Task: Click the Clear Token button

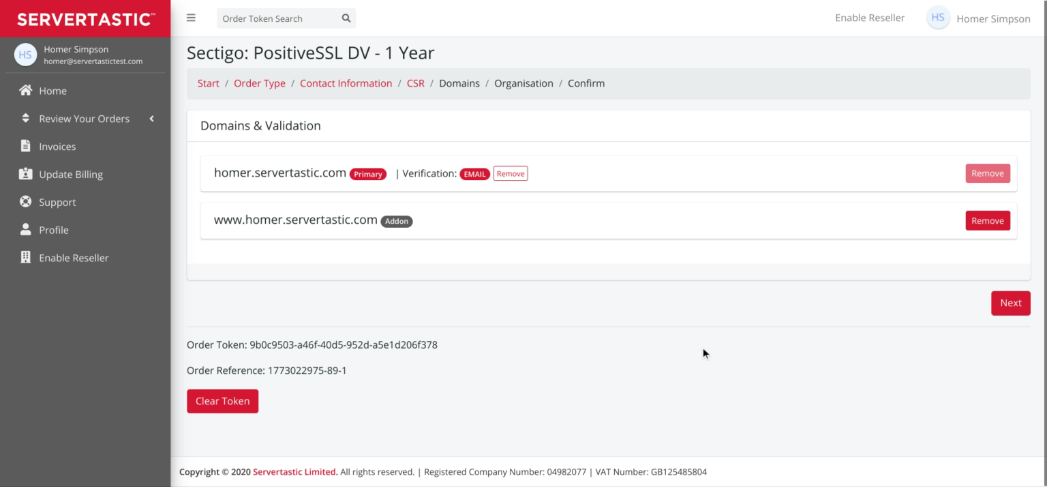Action: [x=222, y=401]
